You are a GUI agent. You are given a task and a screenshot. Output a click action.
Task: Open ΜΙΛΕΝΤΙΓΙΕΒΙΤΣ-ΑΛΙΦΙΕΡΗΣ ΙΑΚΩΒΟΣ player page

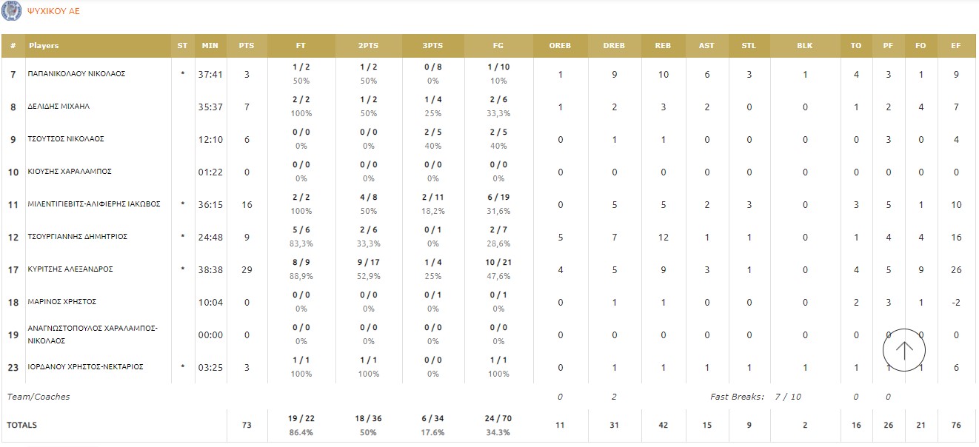[x=94, y=204]
